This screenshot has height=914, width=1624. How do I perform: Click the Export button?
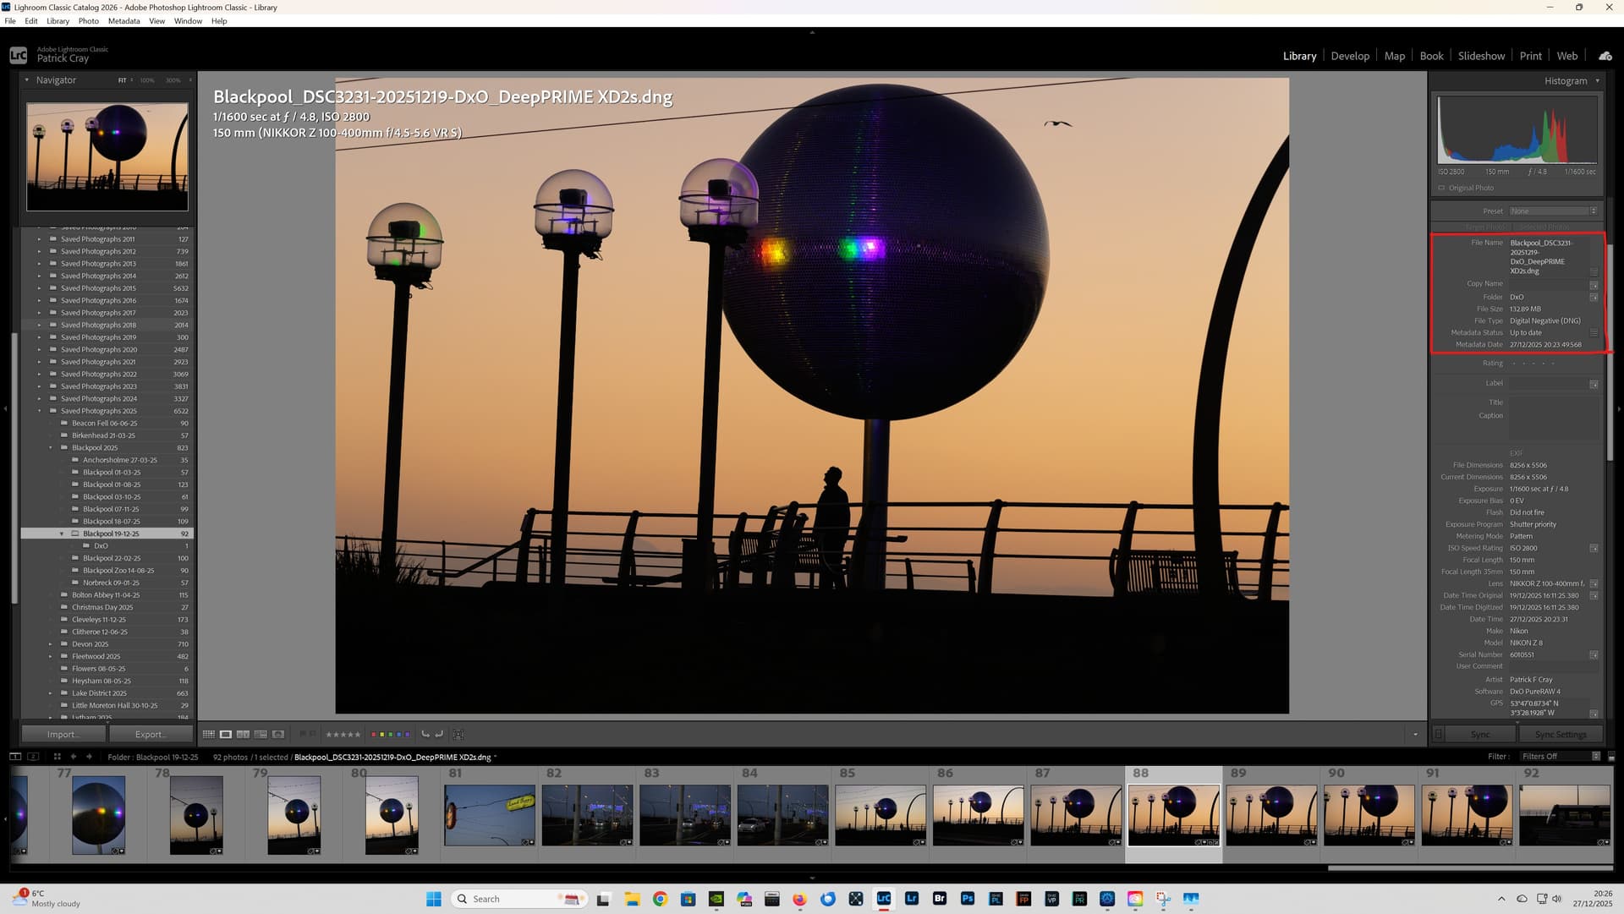pyautogui.click(x=151, y=734)
